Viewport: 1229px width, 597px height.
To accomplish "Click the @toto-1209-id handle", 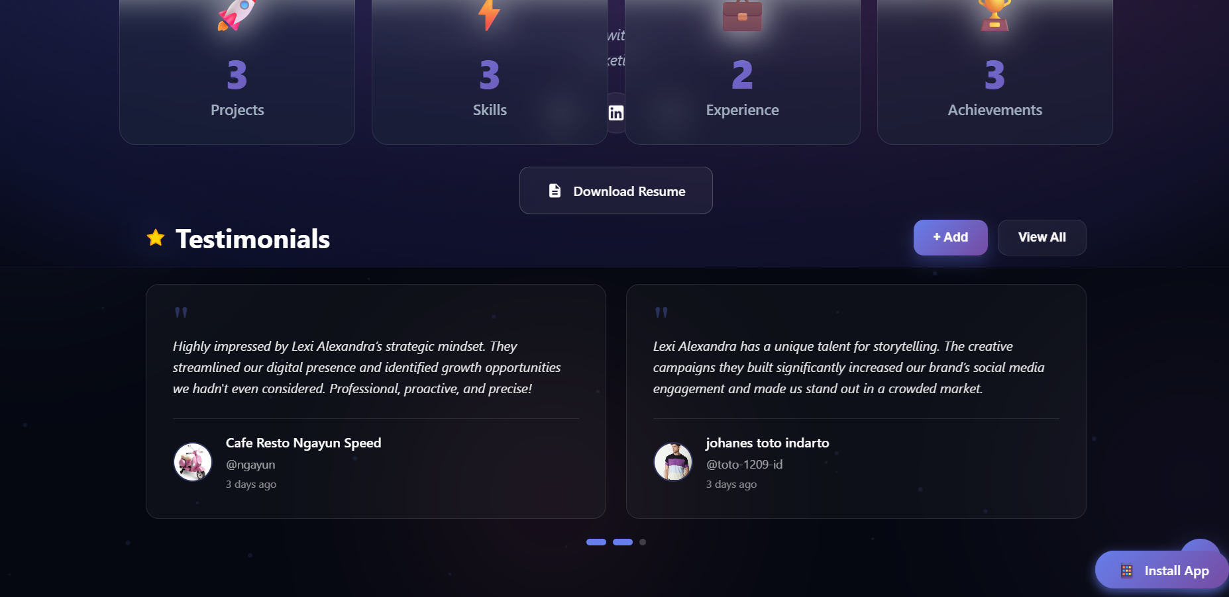I will click(x=743, y=464).
